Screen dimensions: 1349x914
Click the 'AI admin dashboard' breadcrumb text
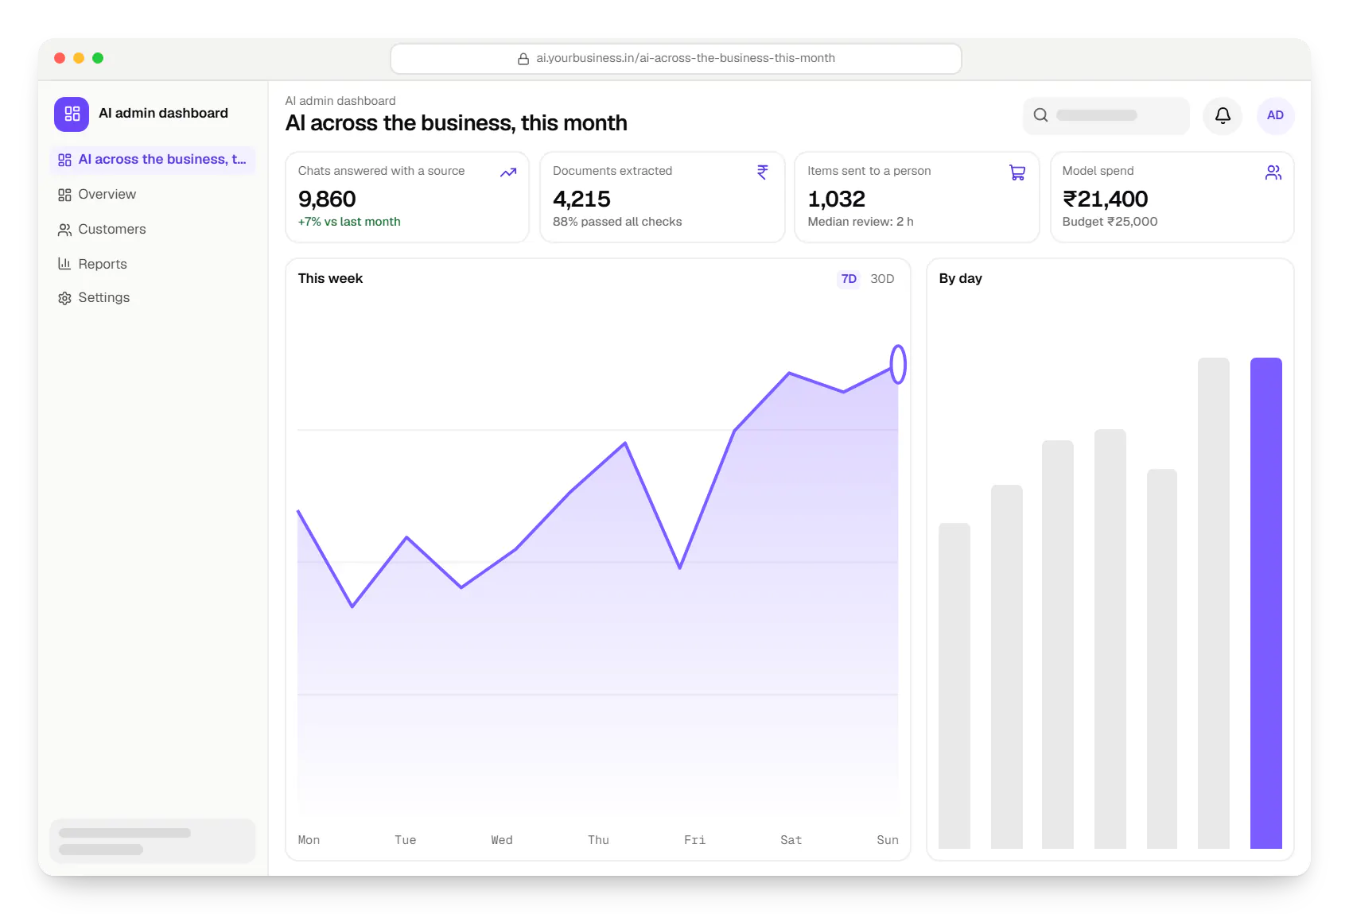[x=340, y=101]
